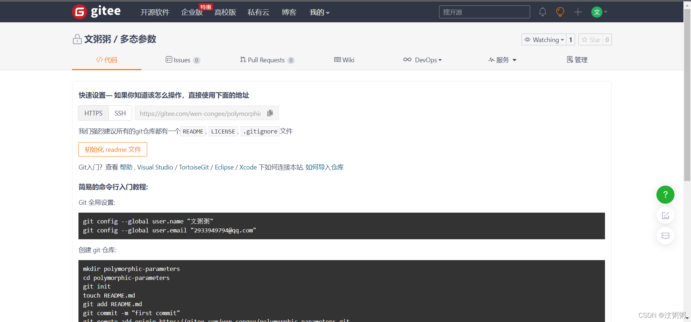Expand the DevOps dropdown
Viewport: 691px width, 322px height.
(x=423, y=60)
